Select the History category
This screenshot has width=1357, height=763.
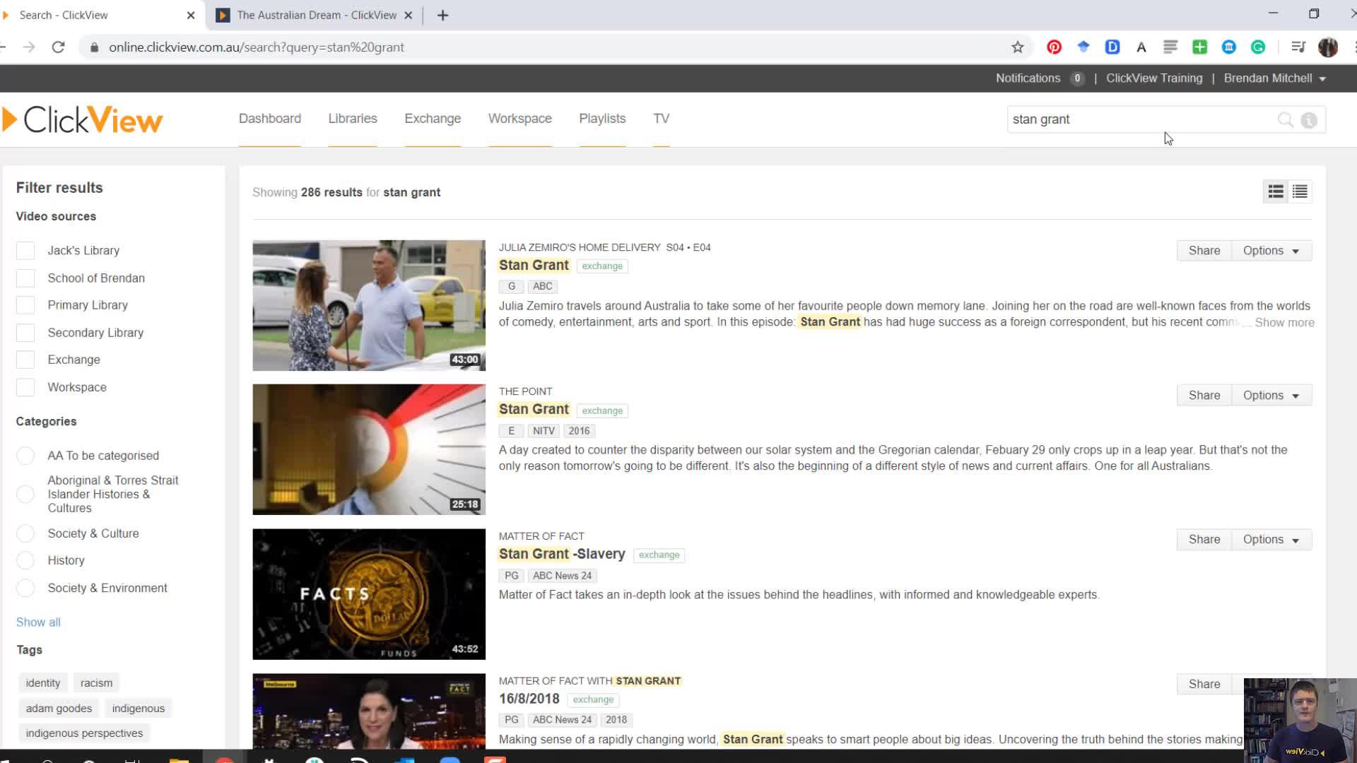25,560
